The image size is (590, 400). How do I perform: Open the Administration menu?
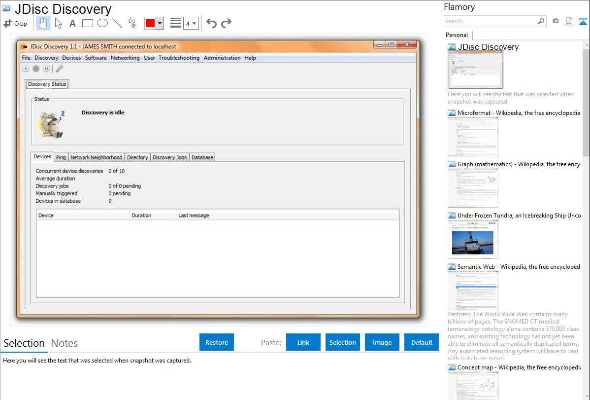tap(222, 58)
